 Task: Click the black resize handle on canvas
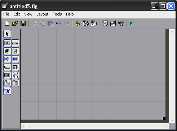164,118
